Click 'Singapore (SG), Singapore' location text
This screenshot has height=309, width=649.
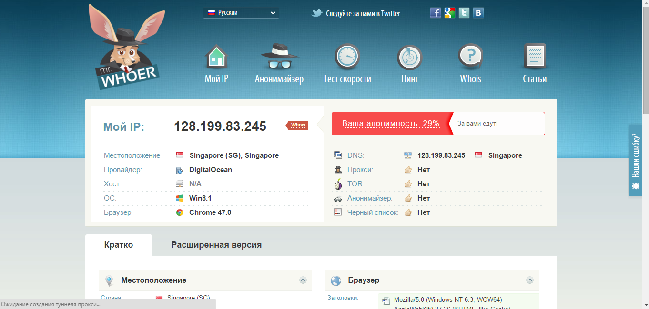(234, 155)
